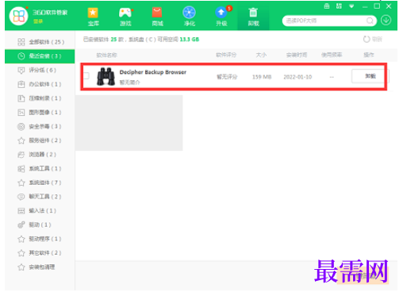Click the 159 MB size cell
Screen dimensions: 403x296
coord(262,77)
